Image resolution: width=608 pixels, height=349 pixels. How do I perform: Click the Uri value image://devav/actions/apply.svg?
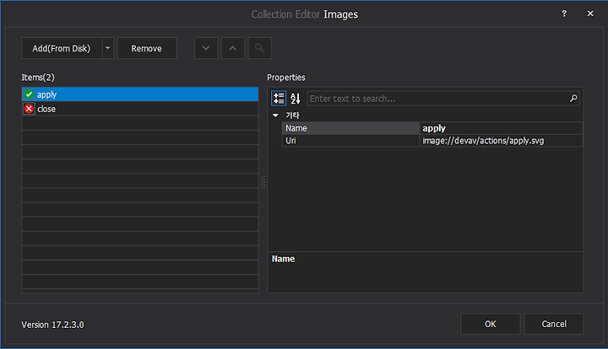[501, 141]
